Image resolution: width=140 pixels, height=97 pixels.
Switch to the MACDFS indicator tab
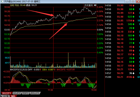tap(7, 93)
